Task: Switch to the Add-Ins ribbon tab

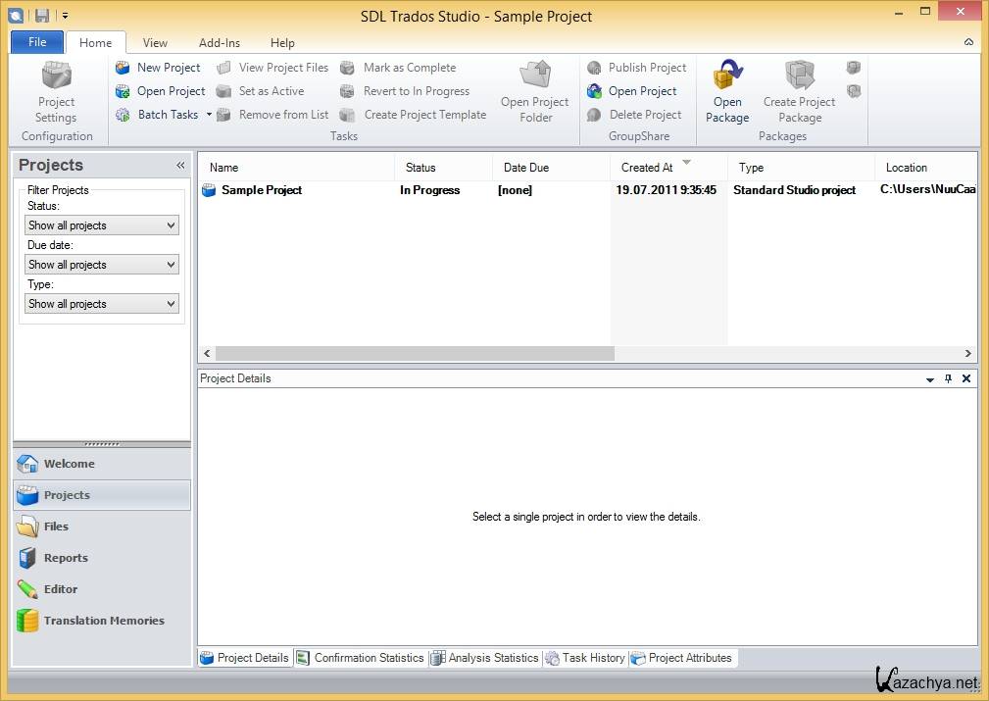Action: (219, 43)
